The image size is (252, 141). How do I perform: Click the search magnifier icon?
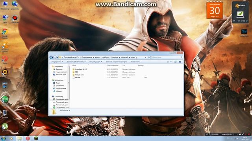(181, 58)
